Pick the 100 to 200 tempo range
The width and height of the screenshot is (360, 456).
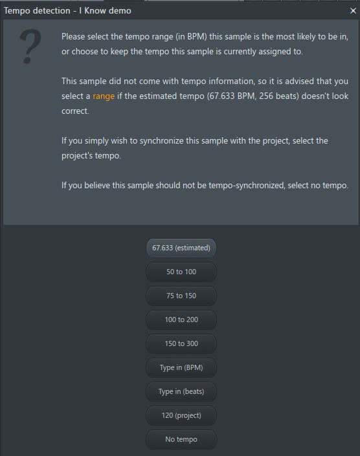pos(181,320)
